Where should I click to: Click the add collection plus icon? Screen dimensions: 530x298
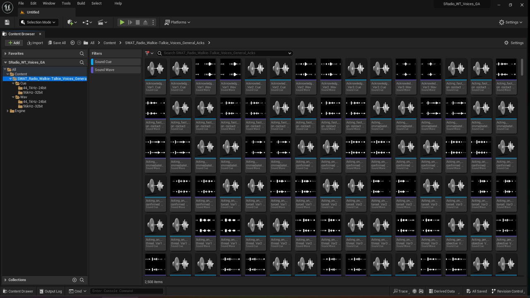pos(75,280)
